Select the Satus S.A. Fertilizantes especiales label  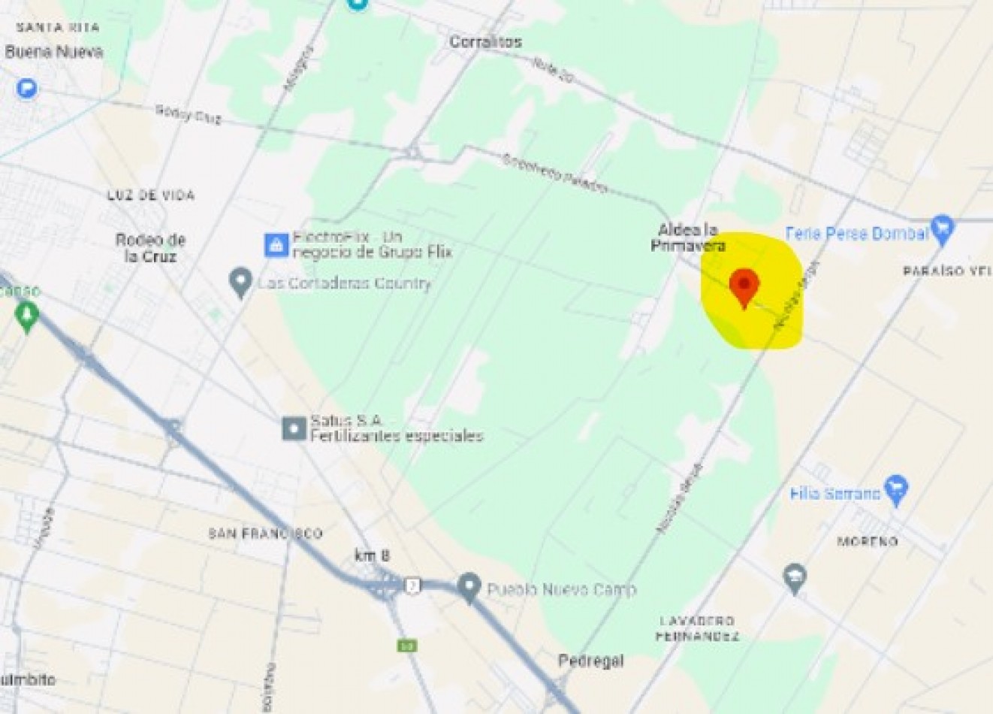click(397, 428)
